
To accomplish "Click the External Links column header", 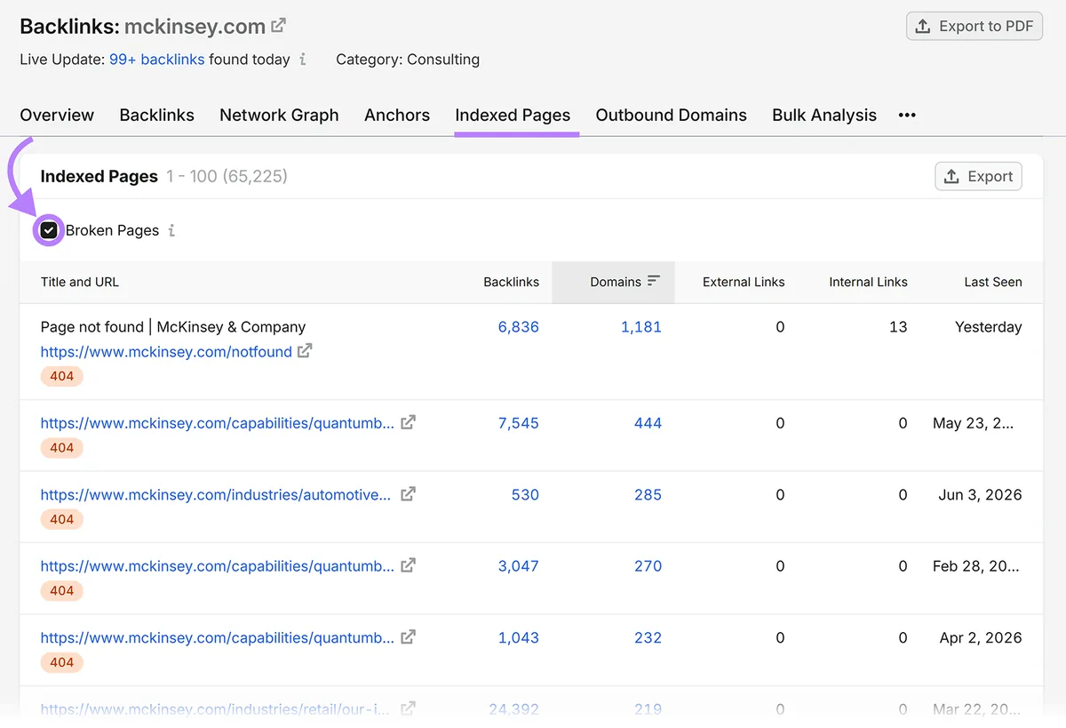I will (x=744, y=282).
